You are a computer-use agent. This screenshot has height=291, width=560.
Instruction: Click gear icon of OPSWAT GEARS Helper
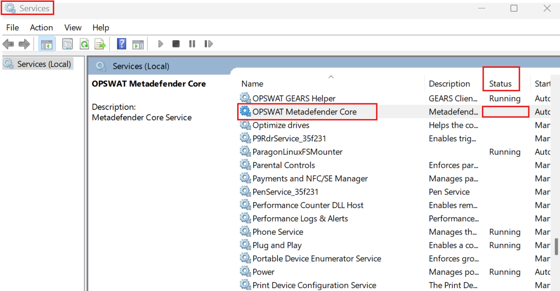coord(245,98)
